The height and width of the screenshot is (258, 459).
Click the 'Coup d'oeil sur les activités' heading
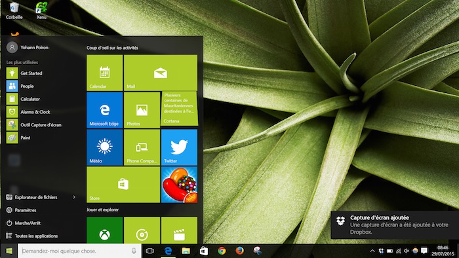(x=112, y=48)
